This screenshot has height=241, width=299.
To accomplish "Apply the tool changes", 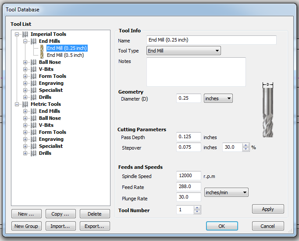I will point(268,209).
